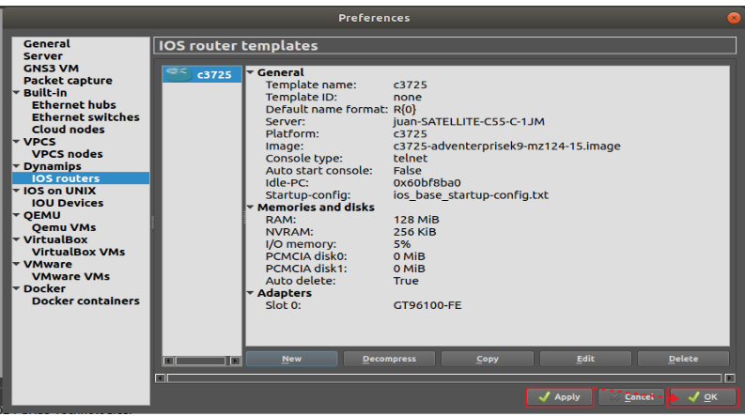Click the Template ID value none
The width and height of the screenshot is (745, 416).
click(407, 98)
